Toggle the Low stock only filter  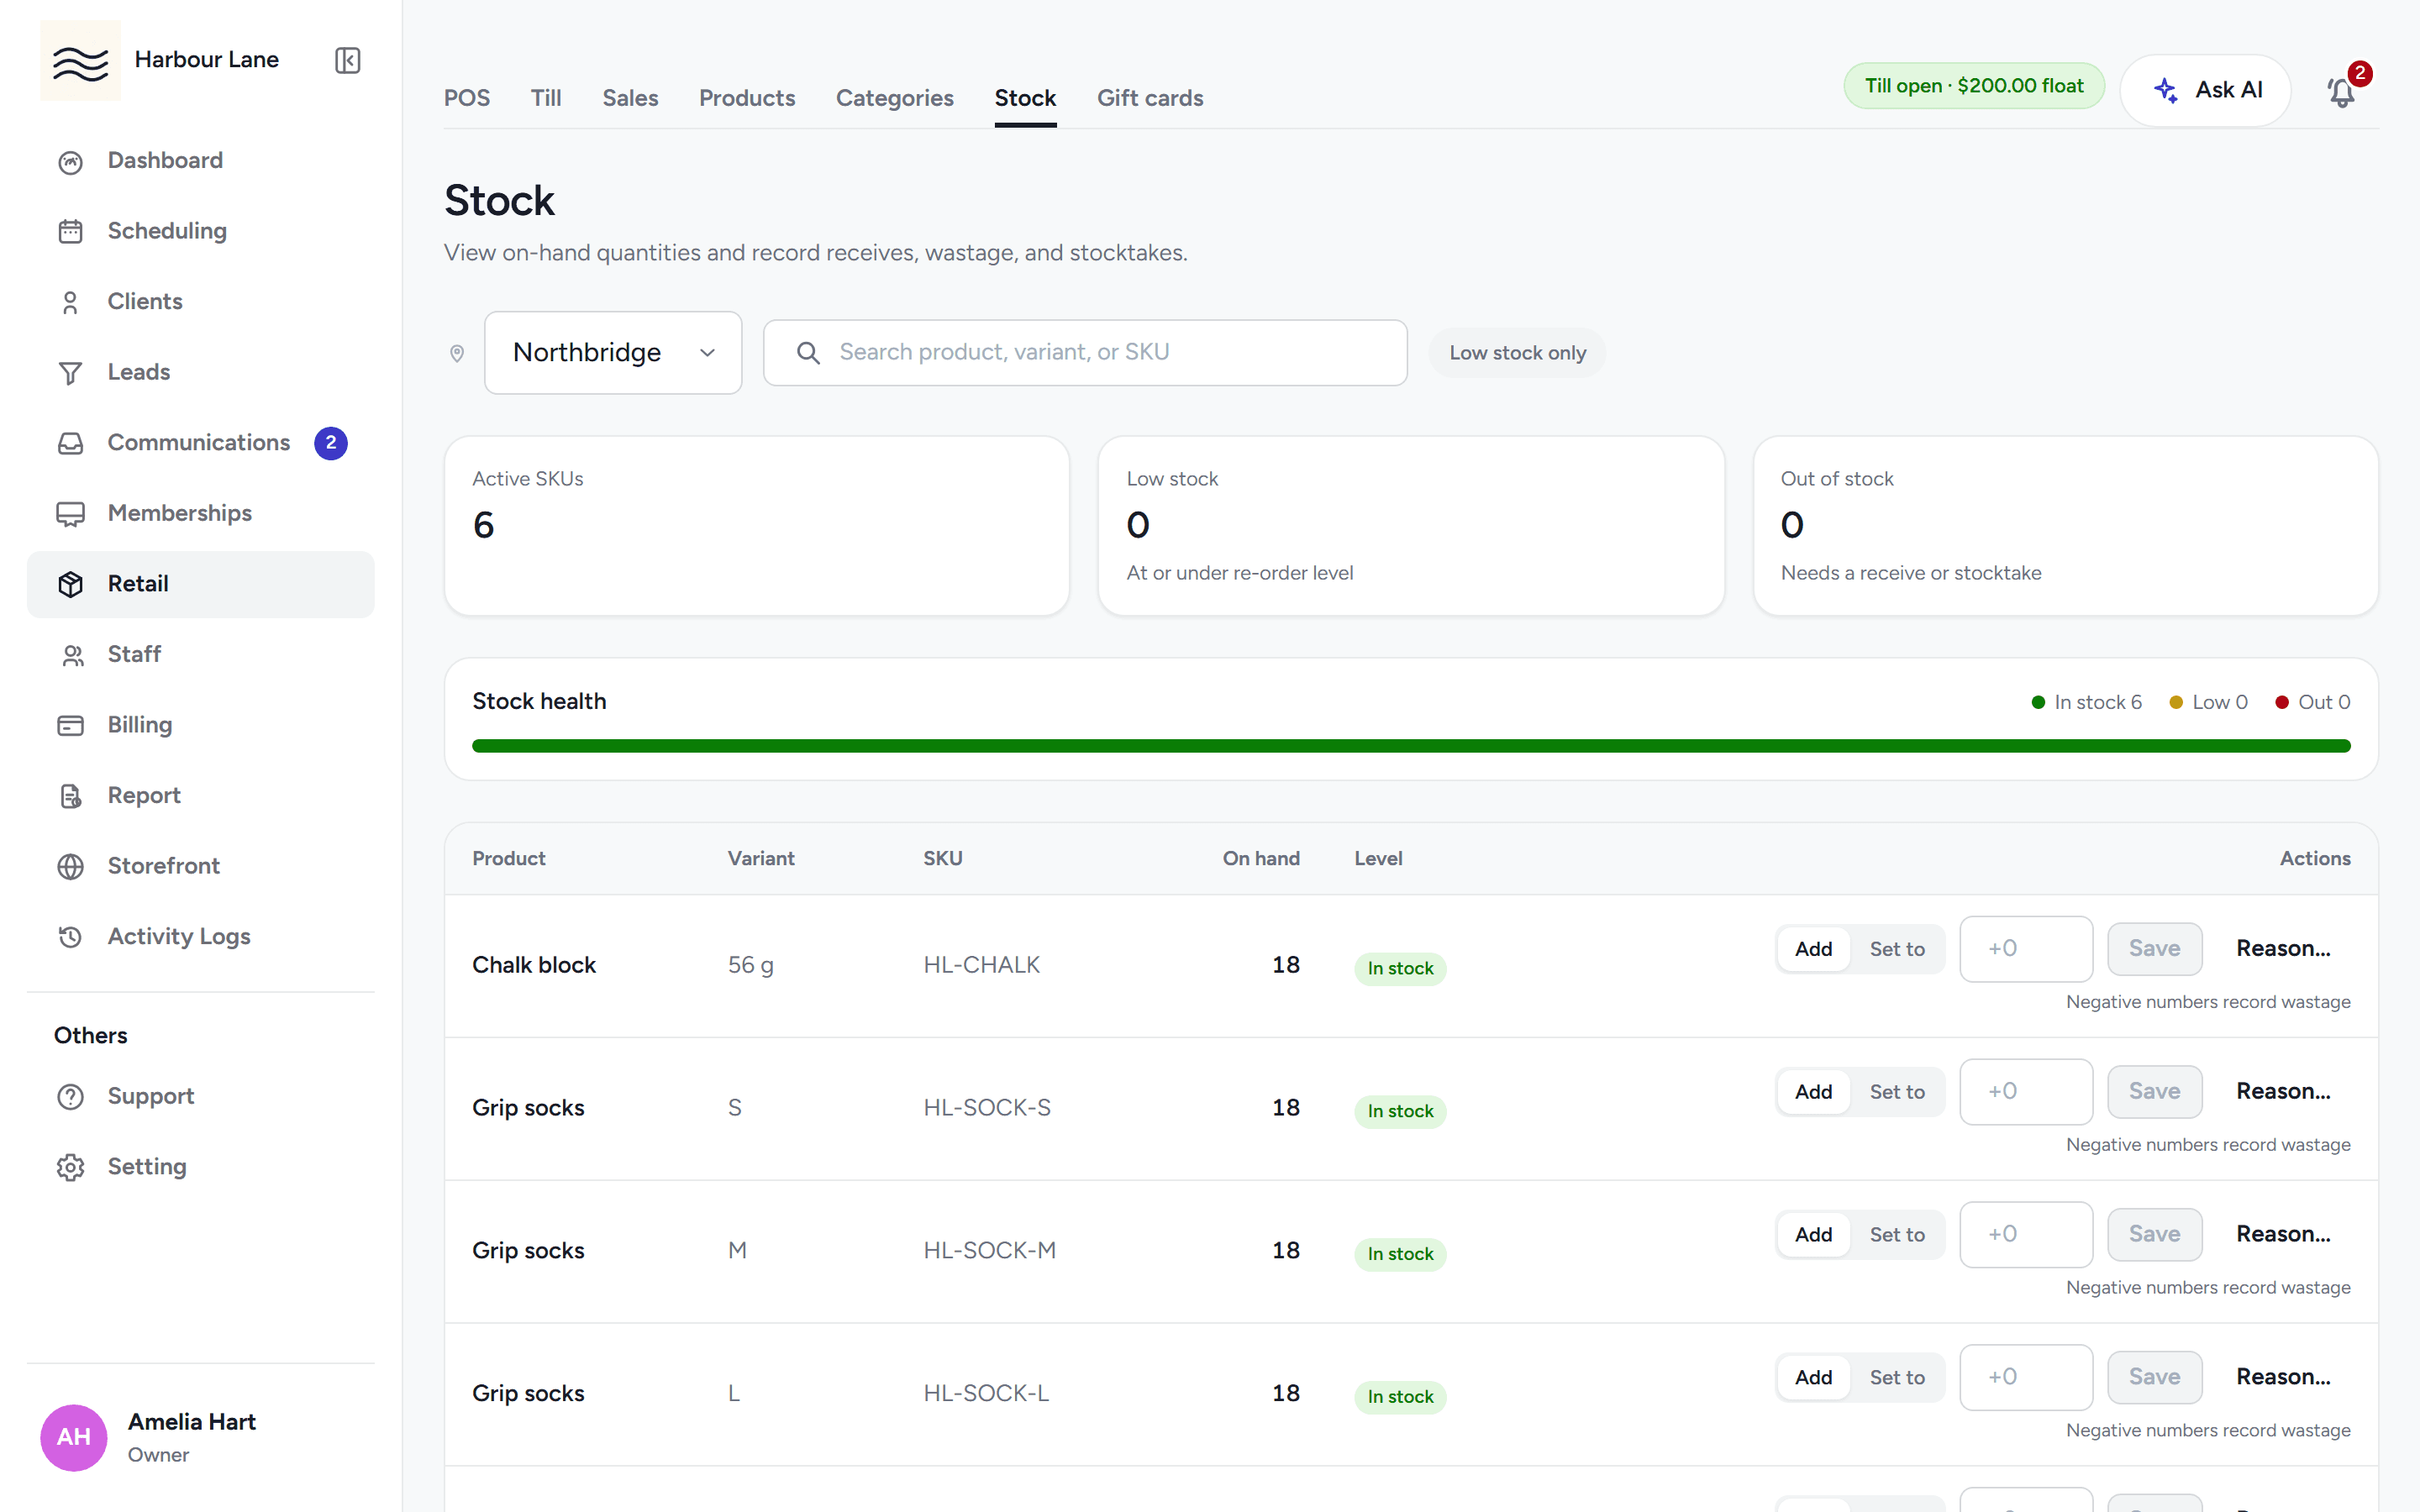tap(1517, 353)
